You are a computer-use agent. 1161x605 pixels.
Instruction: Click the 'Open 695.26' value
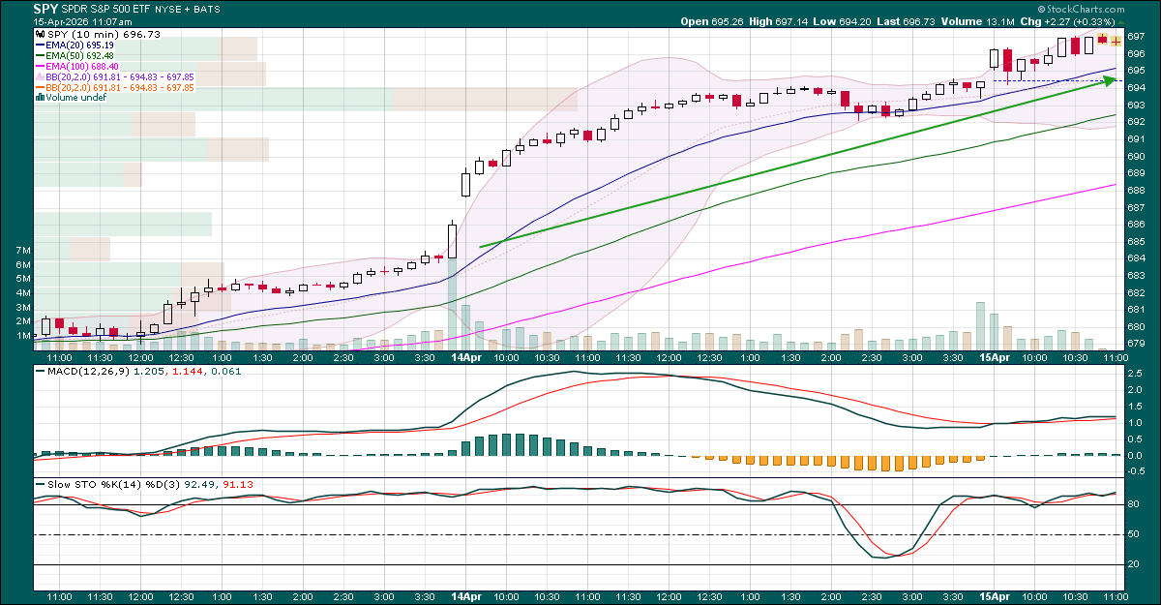click(714, 21)
